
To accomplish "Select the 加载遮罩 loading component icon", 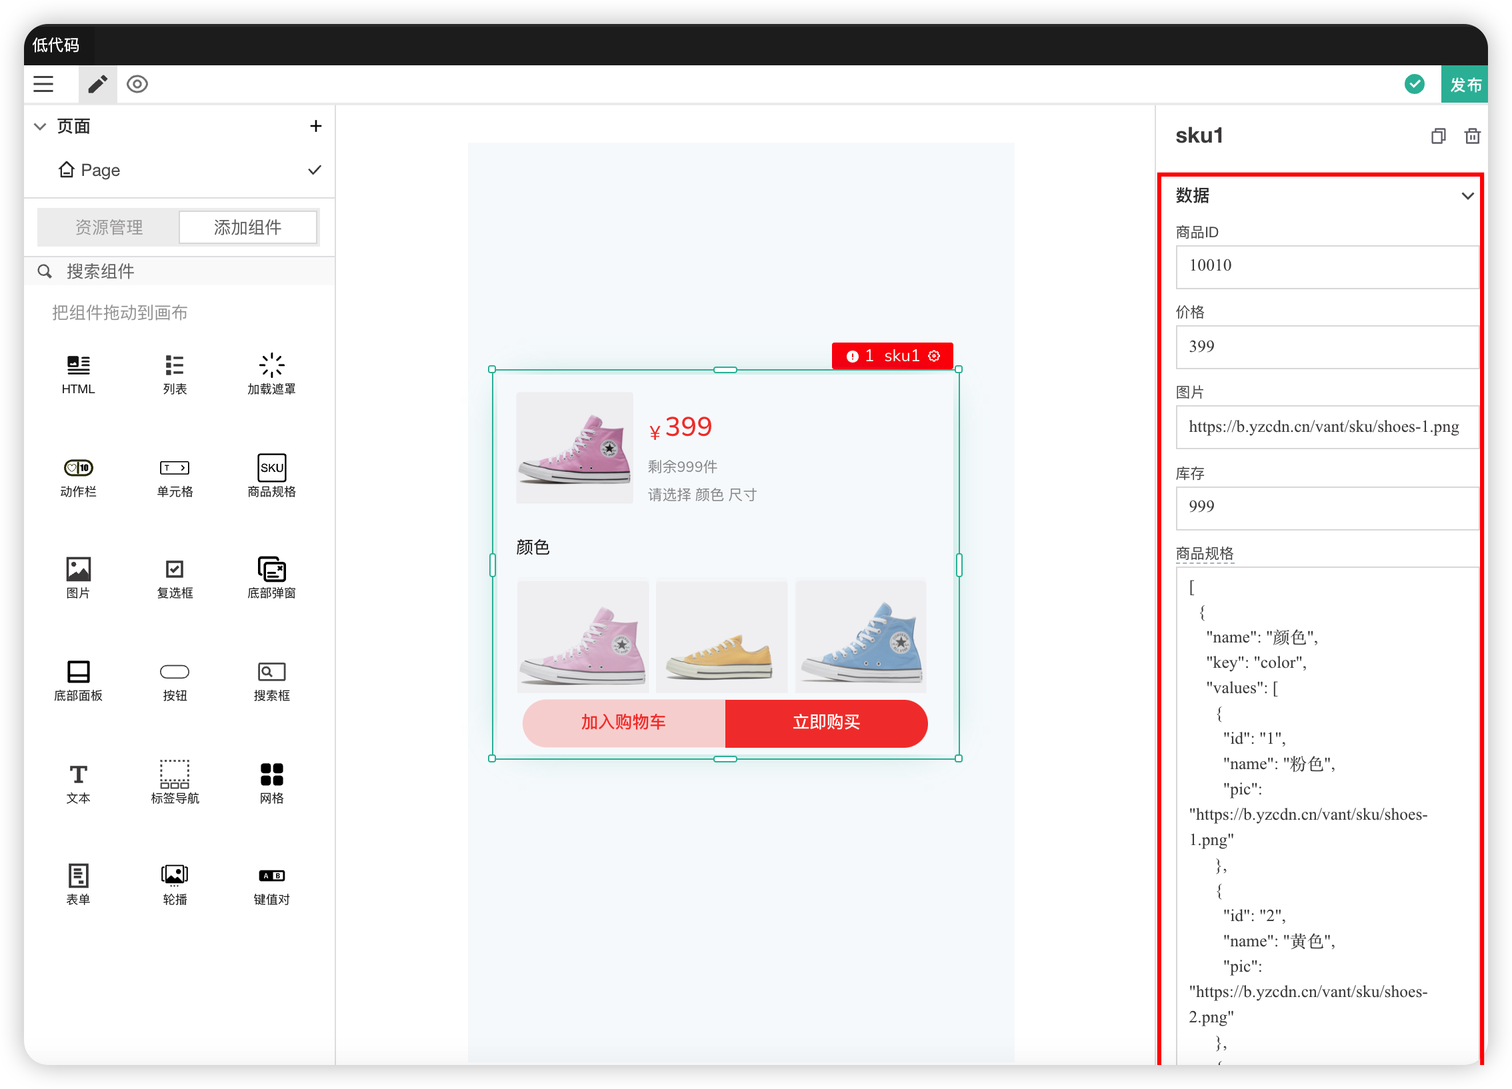I will coord(271,365).
